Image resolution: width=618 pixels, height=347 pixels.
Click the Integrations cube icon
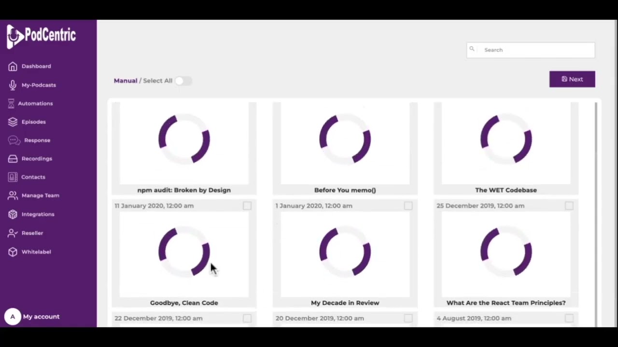click(x=13, y=214)
